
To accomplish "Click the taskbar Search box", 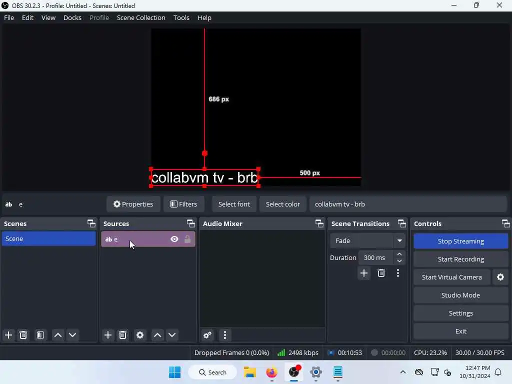I will click(x=212, y=372).
